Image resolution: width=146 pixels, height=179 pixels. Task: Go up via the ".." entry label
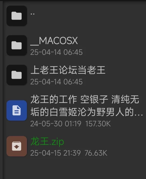coord(33,14)
